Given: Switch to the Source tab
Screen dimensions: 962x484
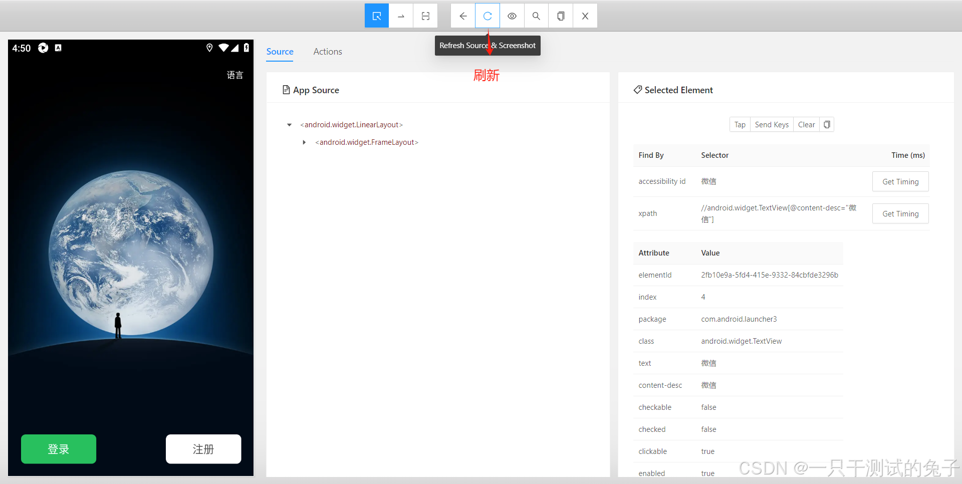Looking at the screenshot, I should pyautogui.click(x=280, y=52).
